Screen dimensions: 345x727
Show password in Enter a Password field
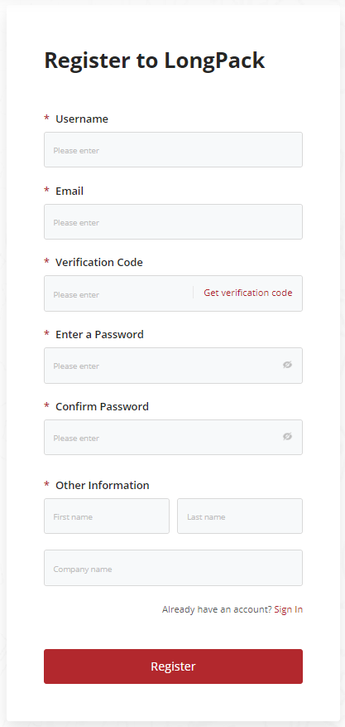288,365
